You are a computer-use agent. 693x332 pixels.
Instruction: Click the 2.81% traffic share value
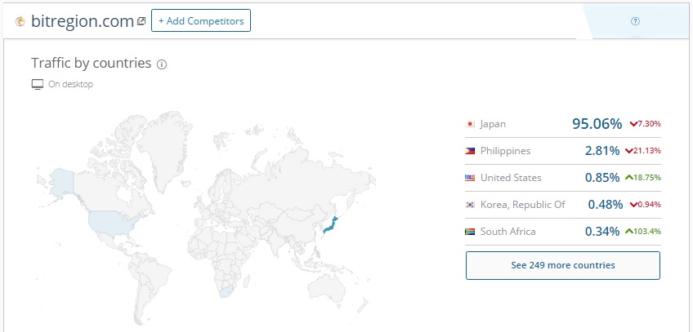point(602,151)
